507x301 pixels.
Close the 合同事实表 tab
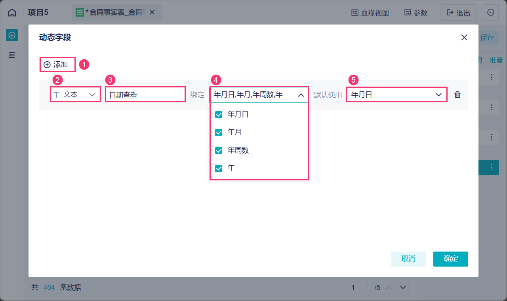pyautogui.click(x=152, y=13)
